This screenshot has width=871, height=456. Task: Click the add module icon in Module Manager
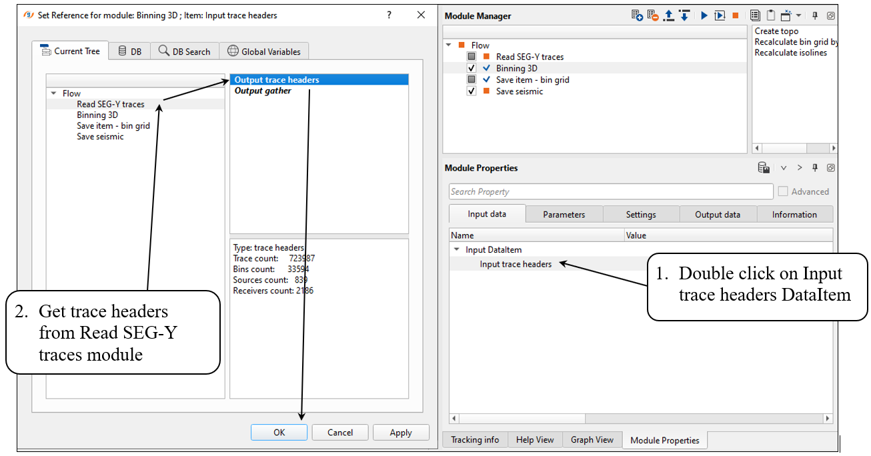coord(638,16)
